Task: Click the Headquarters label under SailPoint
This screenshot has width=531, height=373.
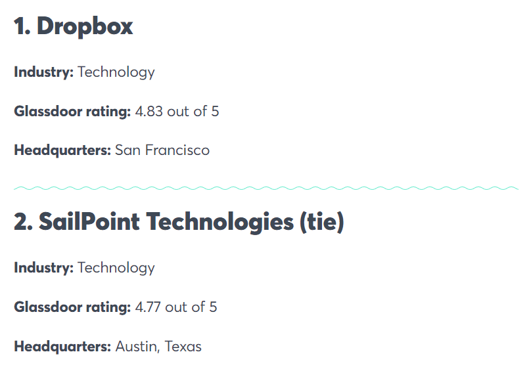Action: coord(62,346)
